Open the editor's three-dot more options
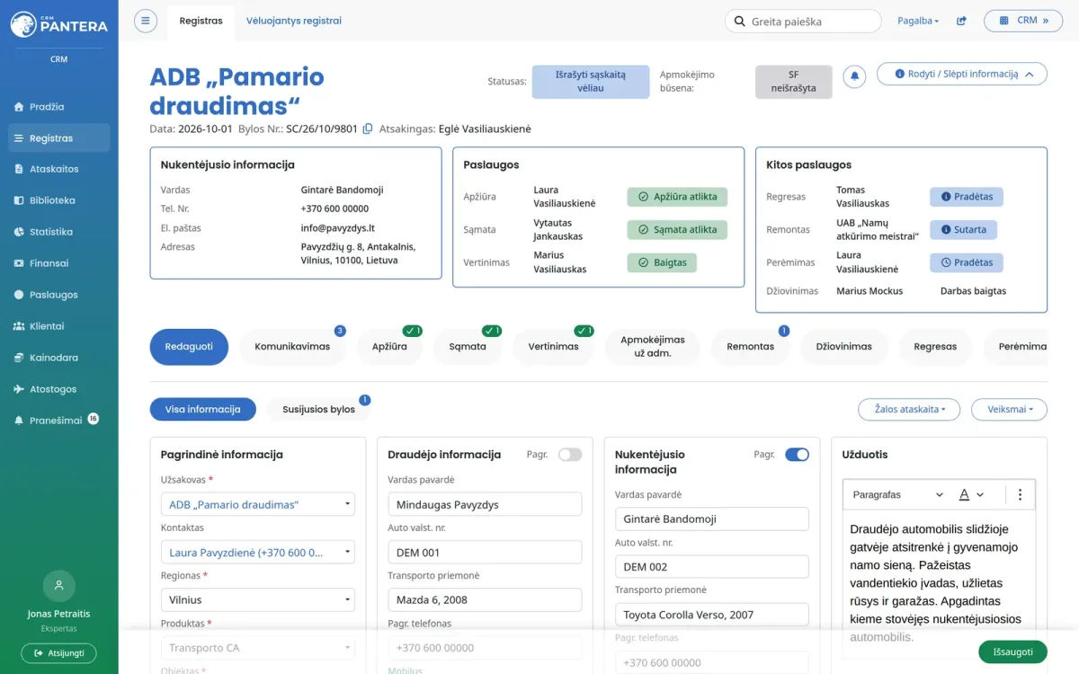This screenshot has width=1079, height=674. point(1020,495)
